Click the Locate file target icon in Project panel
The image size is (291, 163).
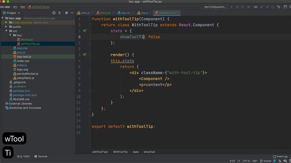pyautogui.click(x=54, y=13)
